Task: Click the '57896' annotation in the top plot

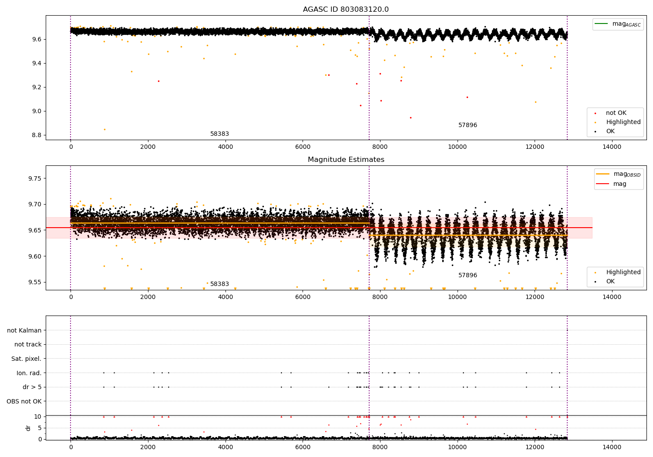Action: pyautogui.click(x=468, y=125)
